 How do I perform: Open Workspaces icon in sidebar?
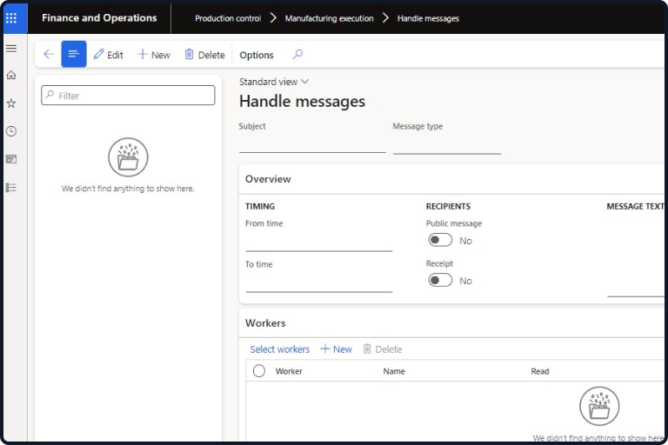coord(11,159)
